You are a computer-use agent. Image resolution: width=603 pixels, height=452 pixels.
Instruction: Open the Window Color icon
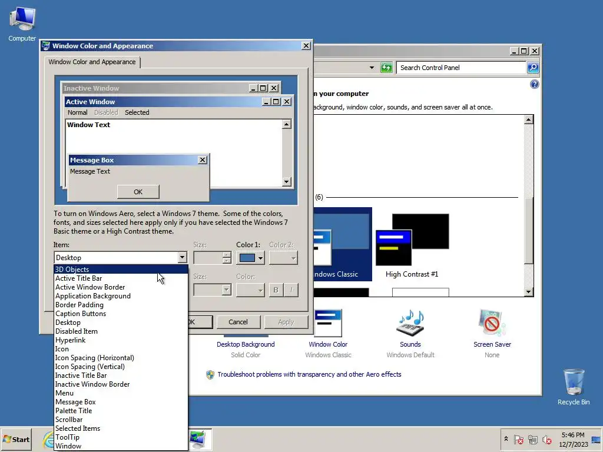tap(328, 323)
